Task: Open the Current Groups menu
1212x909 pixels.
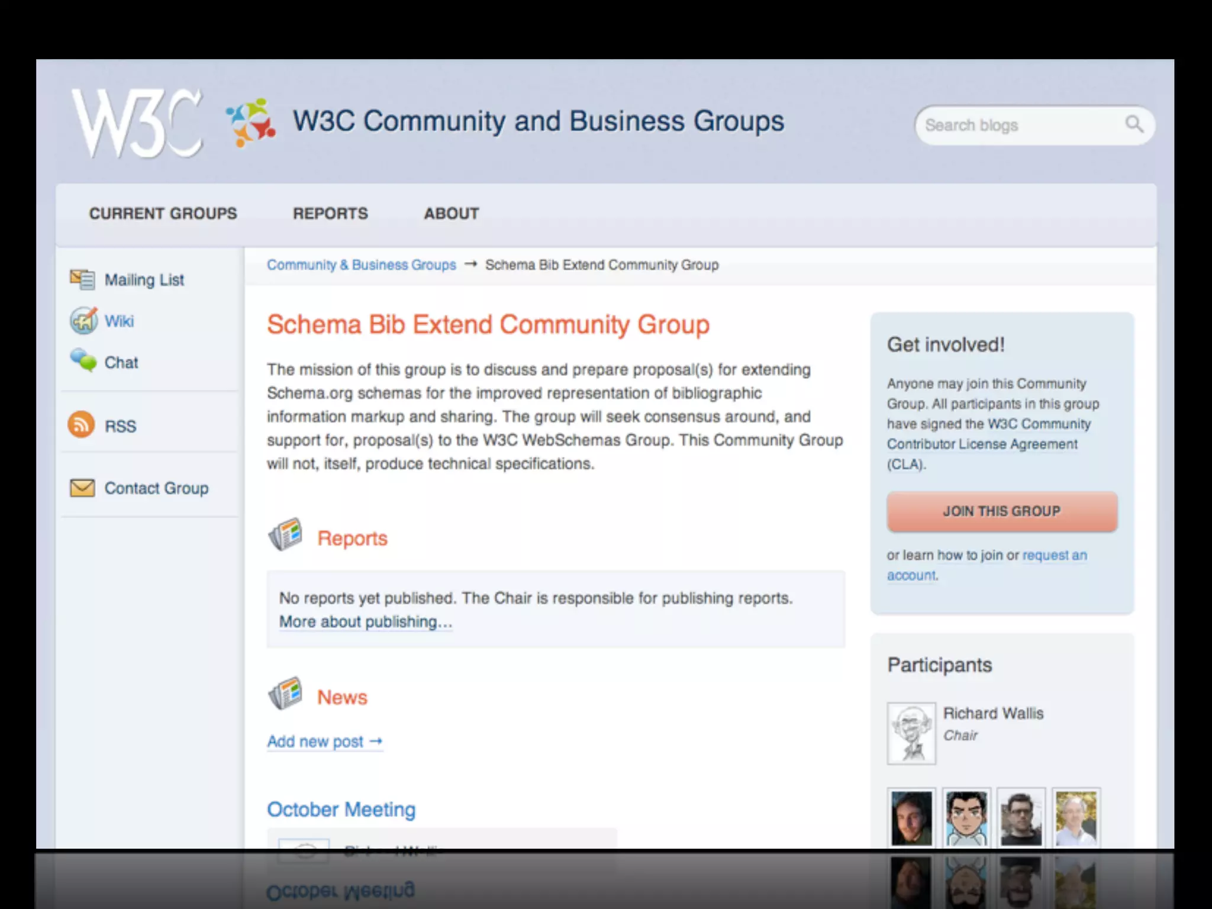Action: tap(163, 214)
